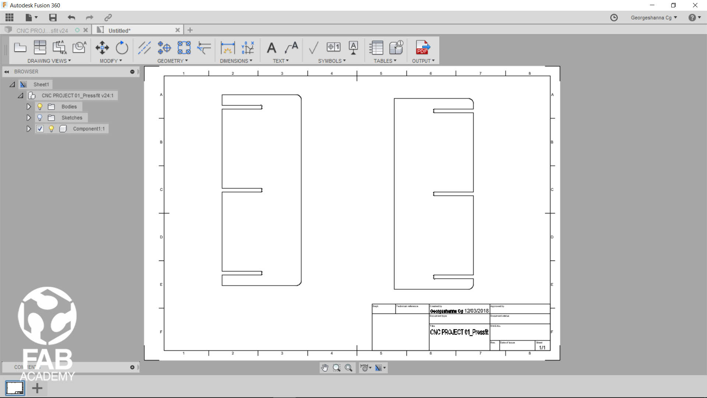Open the DRAWING VIEWS dropdown
The height and width of the screenshot is (398, 707).
pyautogui.click(x=49, y=61)
